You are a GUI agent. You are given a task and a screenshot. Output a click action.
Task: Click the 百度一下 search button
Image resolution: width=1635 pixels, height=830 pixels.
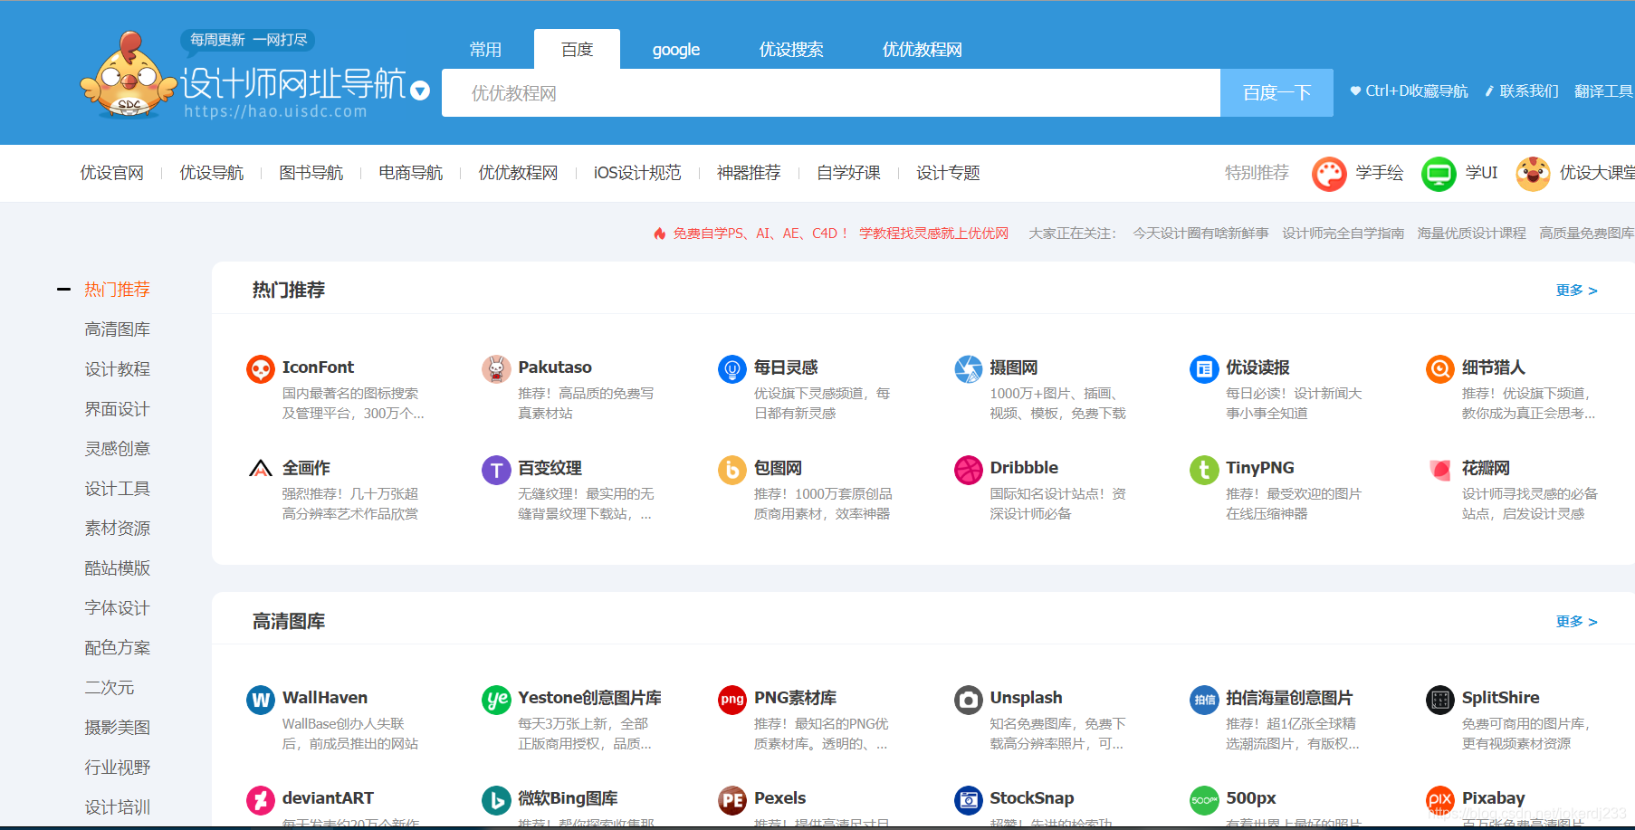coord(1276,92)
